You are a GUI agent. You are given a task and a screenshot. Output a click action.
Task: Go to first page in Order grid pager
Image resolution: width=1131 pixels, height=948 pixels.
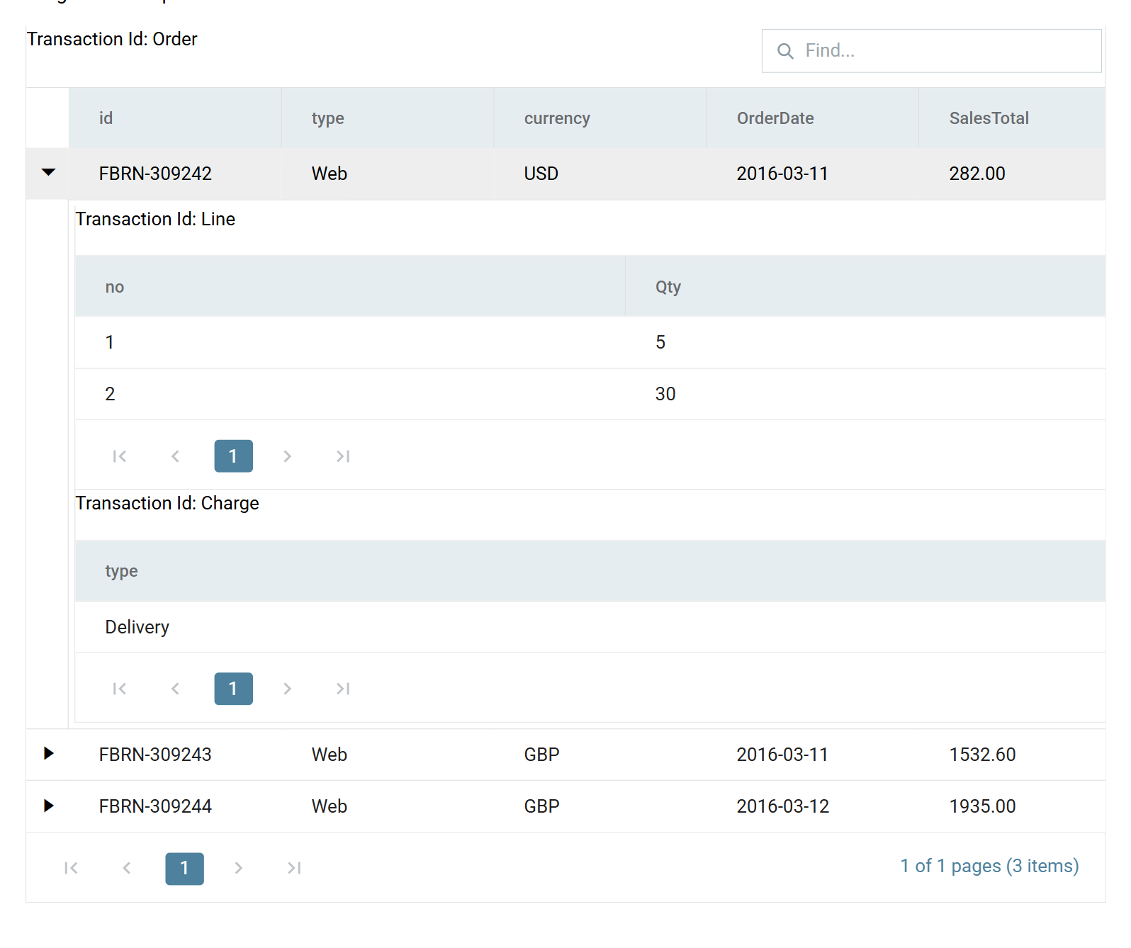[x=71, y=868]
